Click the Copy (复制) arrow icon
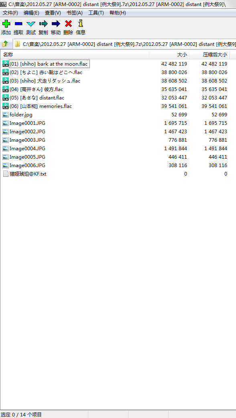 [x=43, y=24]
